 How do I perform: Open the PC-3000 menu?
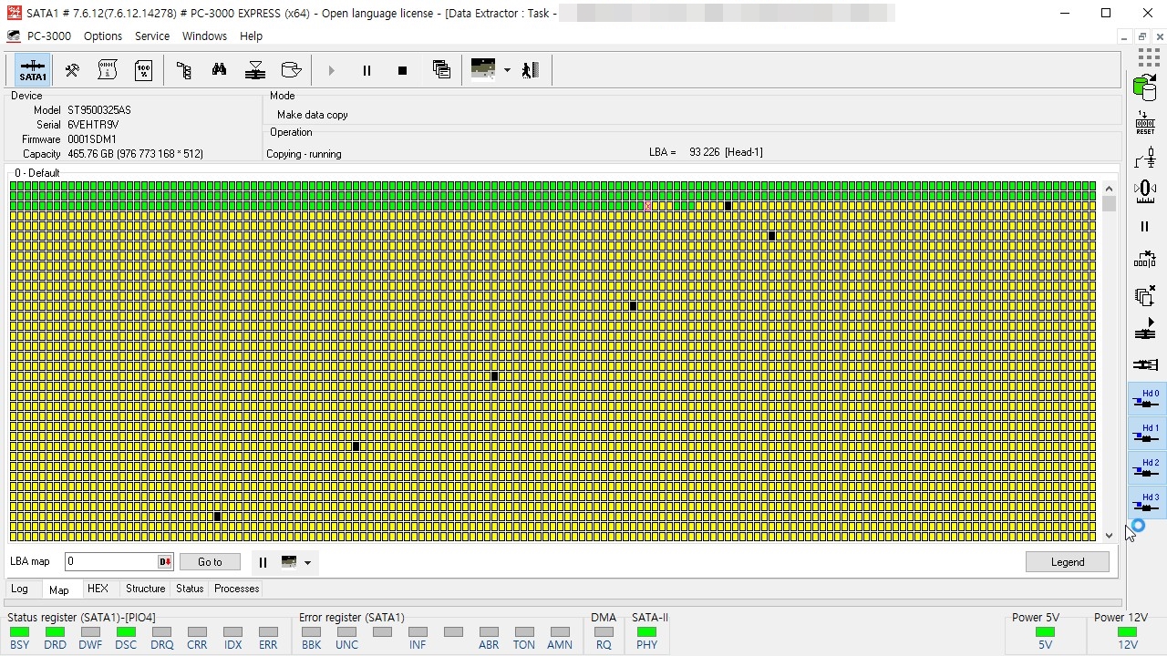pyautogui.click(x=49, y=36)
